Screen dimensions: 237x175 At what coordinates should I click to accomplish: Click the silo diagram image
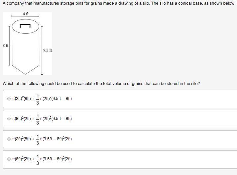(x=27, y=43)
